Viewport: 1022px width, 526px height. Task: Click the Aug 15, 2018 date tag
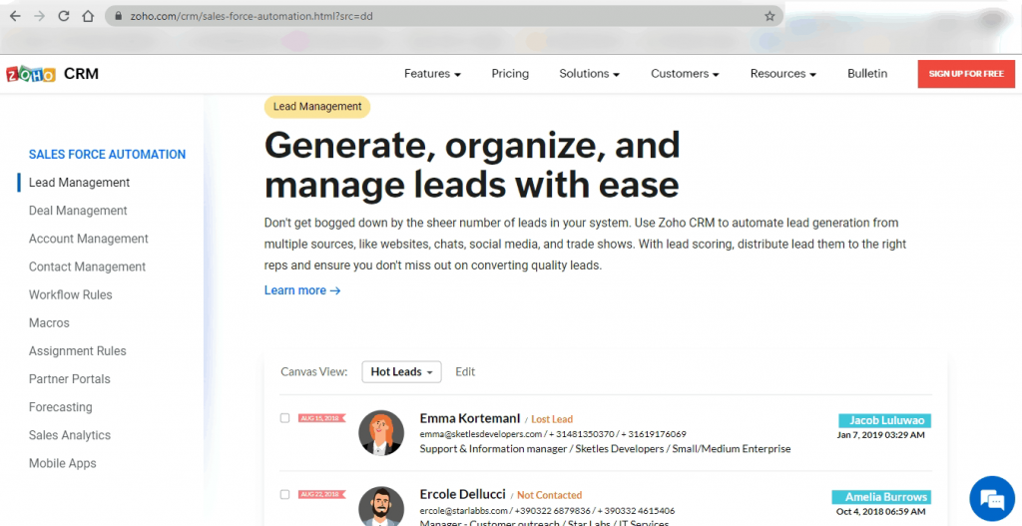(x=322, y=418)
